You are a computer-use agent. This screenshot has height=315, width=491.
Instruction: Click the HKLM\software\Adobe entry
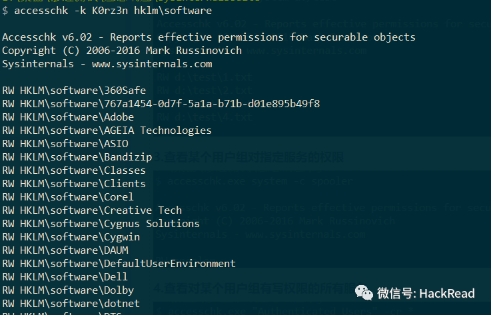click(68, 117)
